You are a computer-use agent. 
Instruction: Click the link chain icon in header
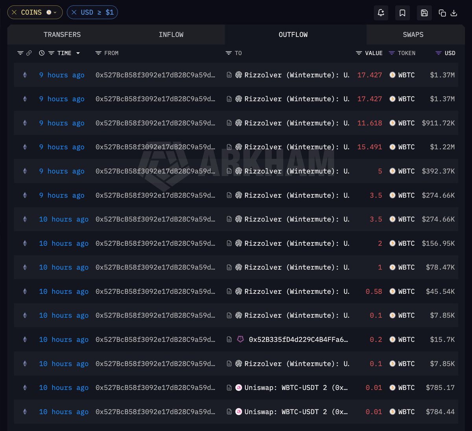tap(29, 53)
